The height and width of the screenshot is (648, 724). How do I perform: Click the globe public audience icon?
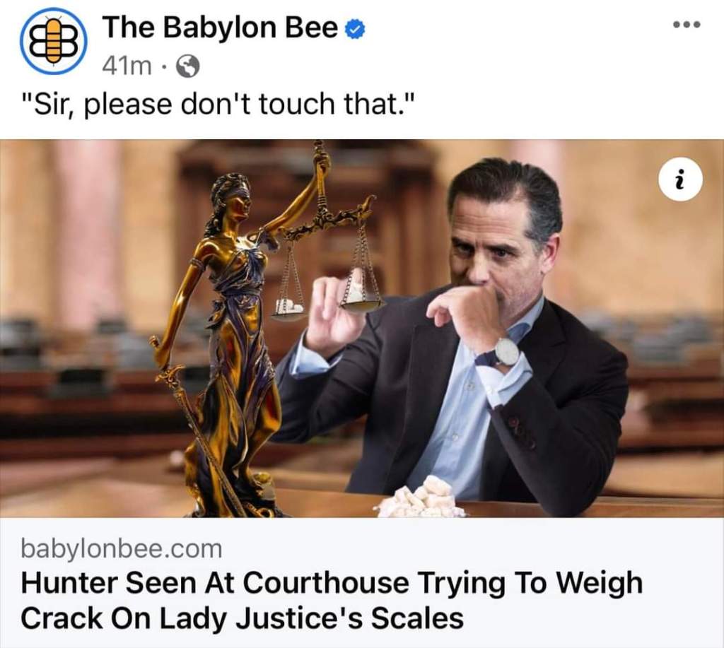(188, 66)
